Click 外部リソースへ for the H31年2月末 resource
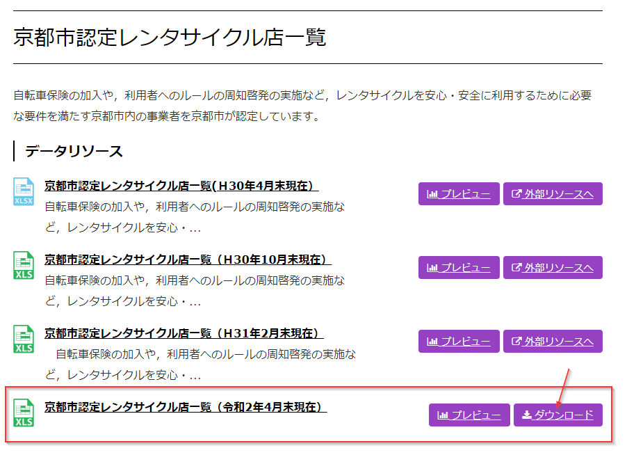Screen dimensions: 627x455 point(553,342)
